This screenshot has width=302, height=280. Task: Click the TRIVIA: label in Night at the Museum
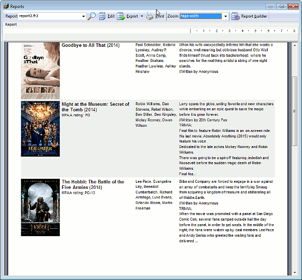[x=185, y=125]
